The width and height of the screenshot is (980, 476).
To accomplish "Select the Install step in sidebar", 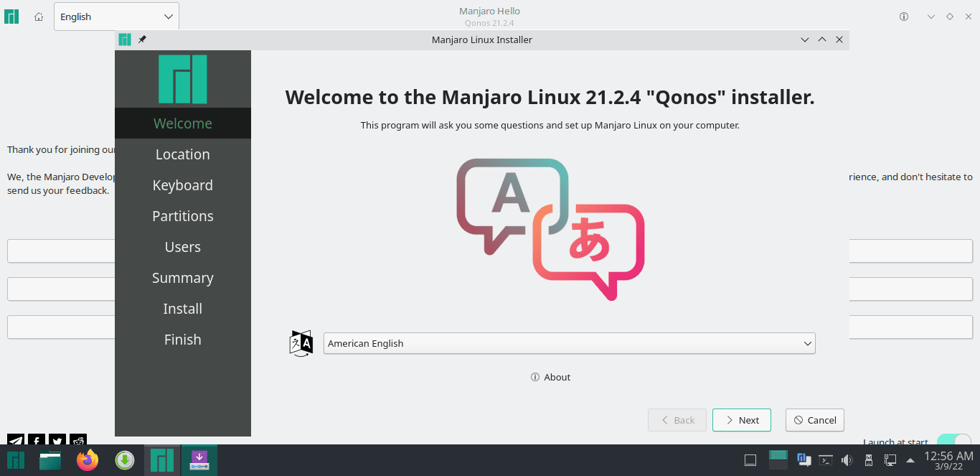I will coord(183,309).
